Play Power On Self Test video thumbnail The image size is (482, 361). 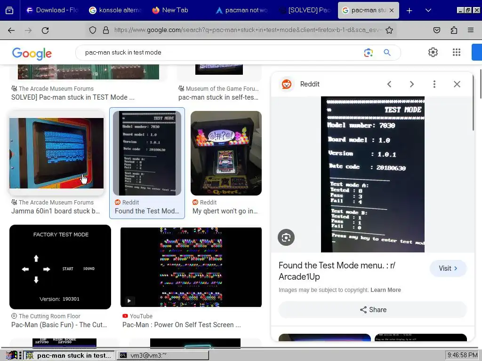(x=191, y=267)
